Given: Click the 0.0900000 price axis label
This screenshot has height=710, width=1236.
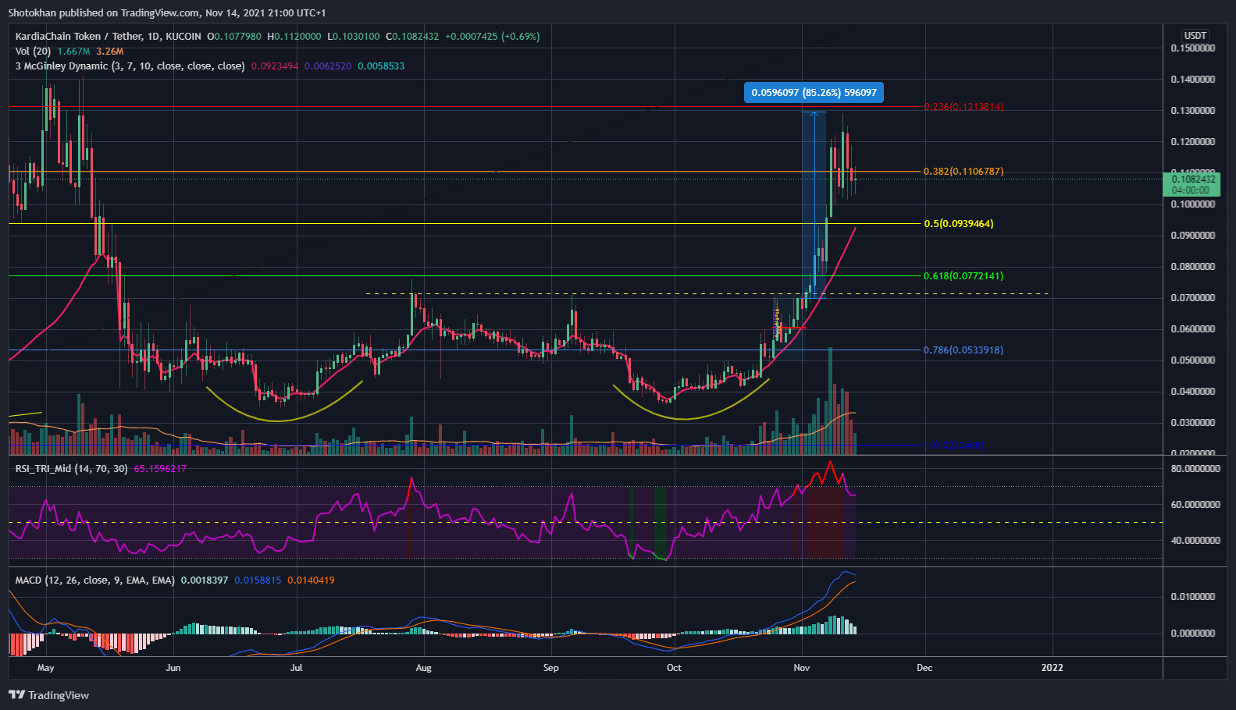Looking at the screenshot, I should click(1193, 236).
